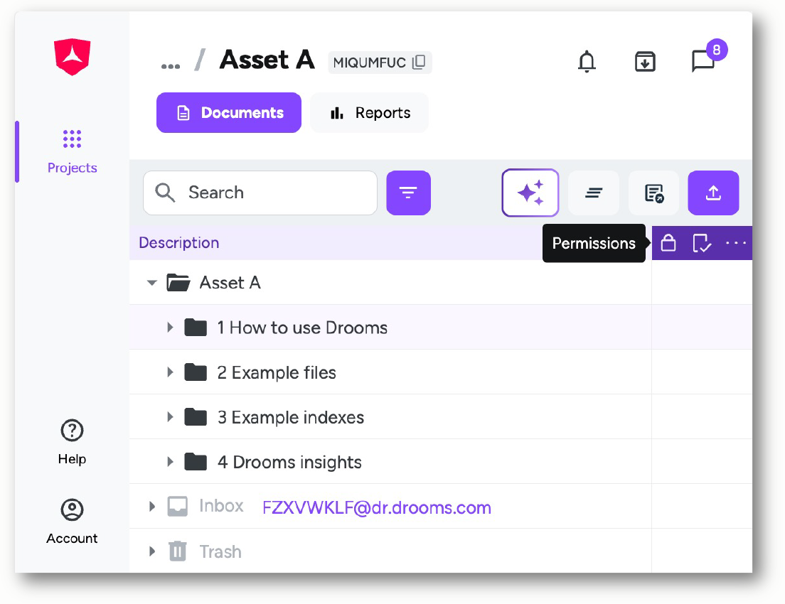The height and width of the screenshot is (604, 785).
Task: Select Projects in the left sidebar
Action: tap(72, 151)
